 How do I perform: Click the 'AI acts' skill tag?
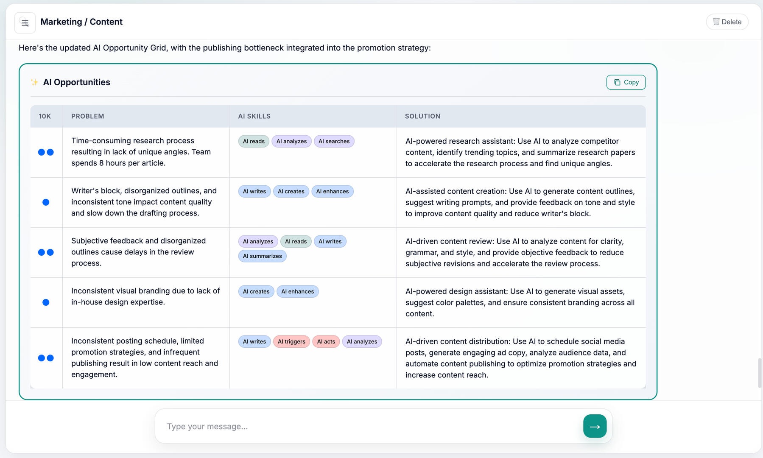[x=326, y=341]
